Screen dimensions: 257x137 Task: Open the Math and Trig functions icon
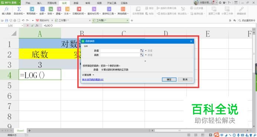pos(109,9)
